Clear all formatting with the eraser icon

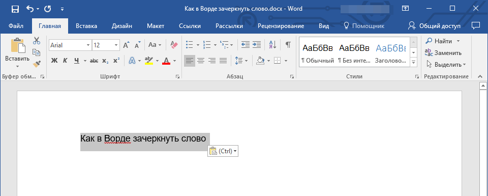click(174, 45)
